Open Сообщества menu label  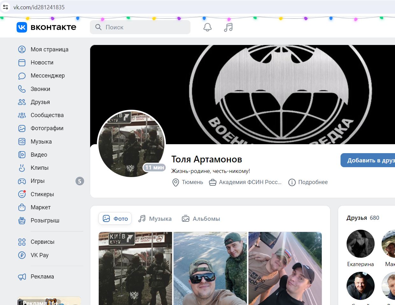(x=47, y=115)
